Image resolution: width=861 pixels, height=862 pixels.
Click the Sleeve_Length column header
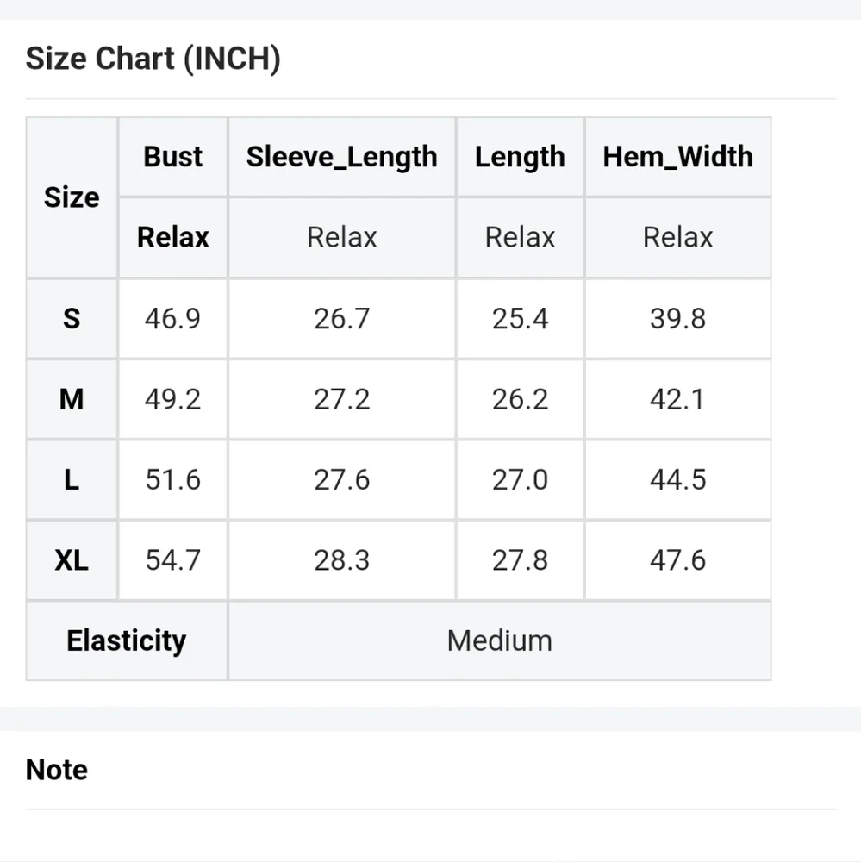(x=341, y=157)
